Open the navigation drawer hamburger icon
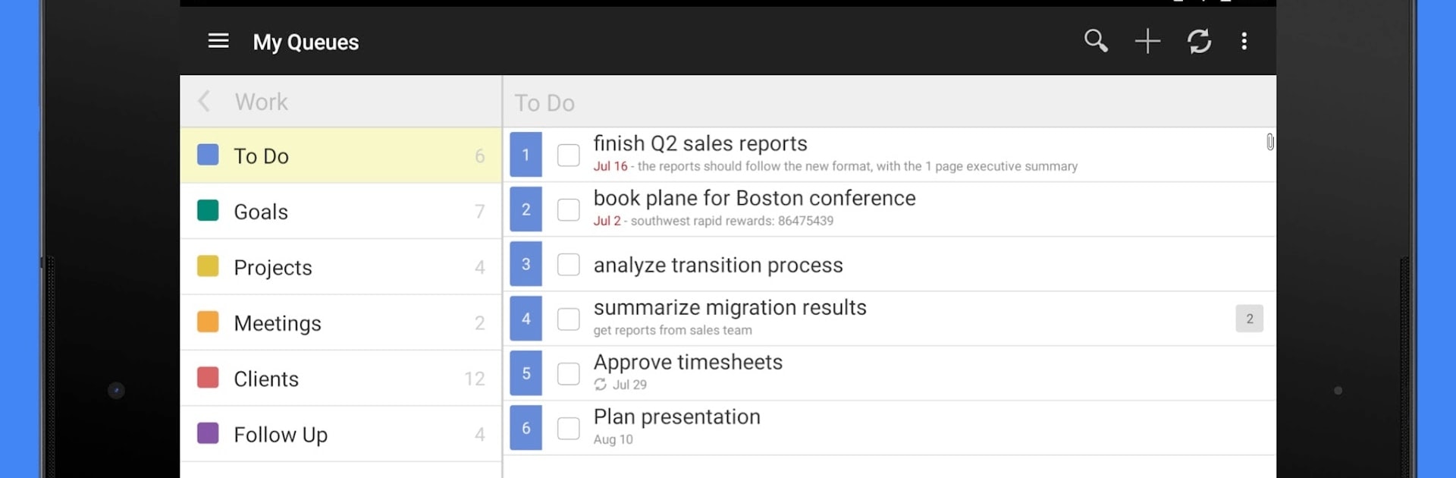The image size is (1456, 478). (x=218, y=41)
